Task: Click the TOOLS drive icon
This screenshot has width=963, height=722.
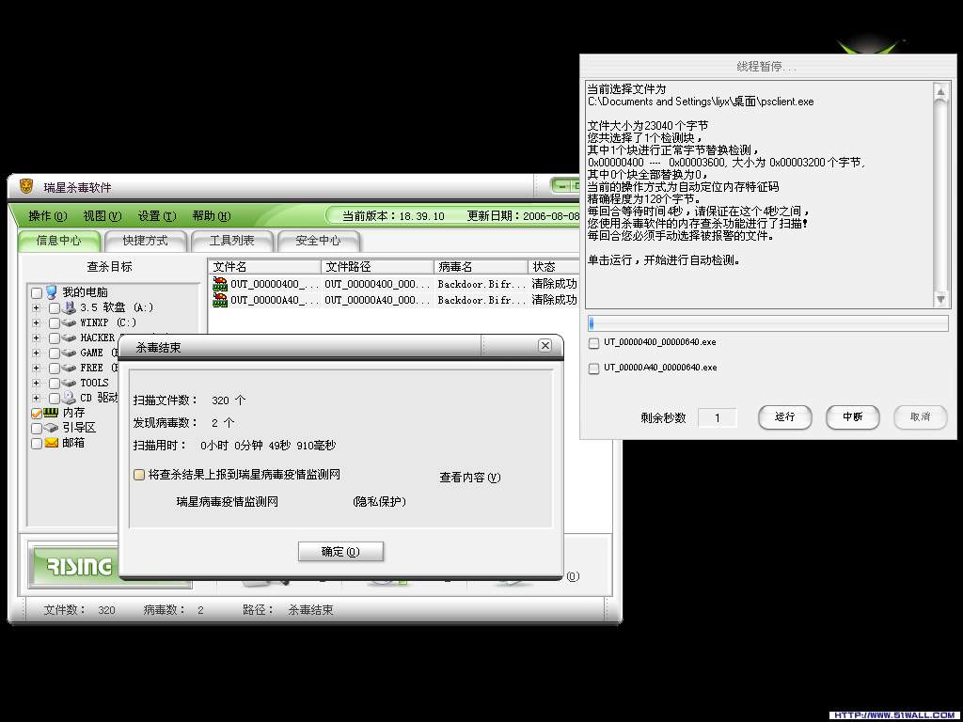Action: click(x=69, y=384)
